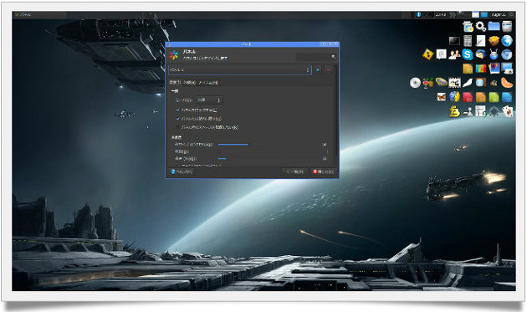The height and width of the screenshot is (312, 527).
Task: Open the Clementine orange-slice music player icon
Action: 507,82
